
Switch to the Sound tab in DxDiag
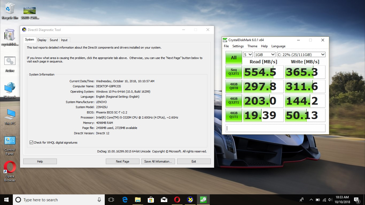click(54, 40)
